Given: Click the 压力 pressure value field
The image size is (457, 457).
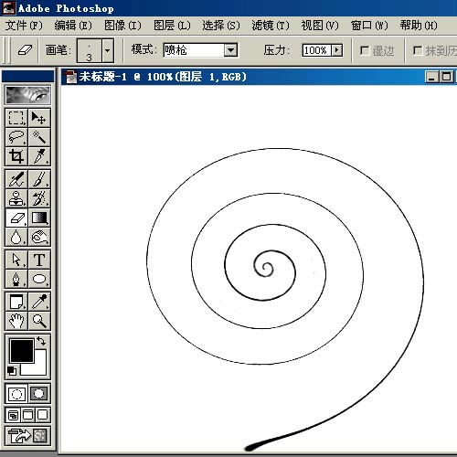Looking at the screenshot, I should (x=317, y=50).
